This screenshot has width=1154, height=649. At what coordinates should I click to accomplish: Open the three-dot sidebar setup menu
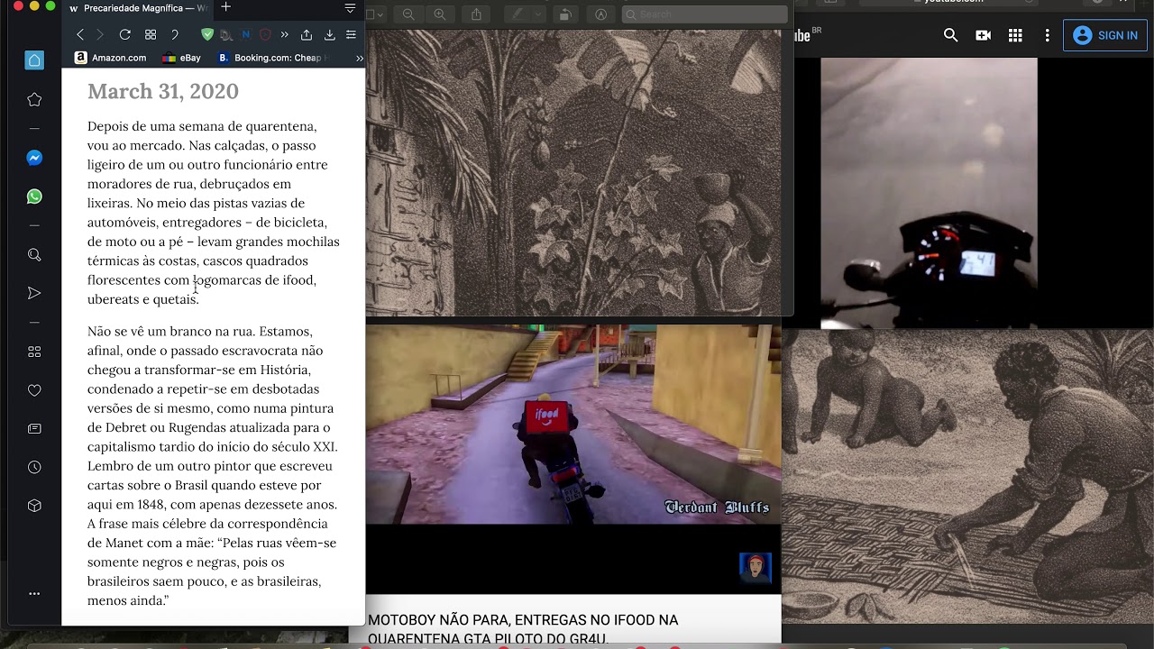coord(34,593)
